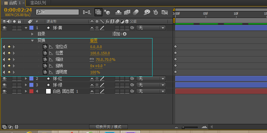Click the 位置 value 100.0

point(95,53)
